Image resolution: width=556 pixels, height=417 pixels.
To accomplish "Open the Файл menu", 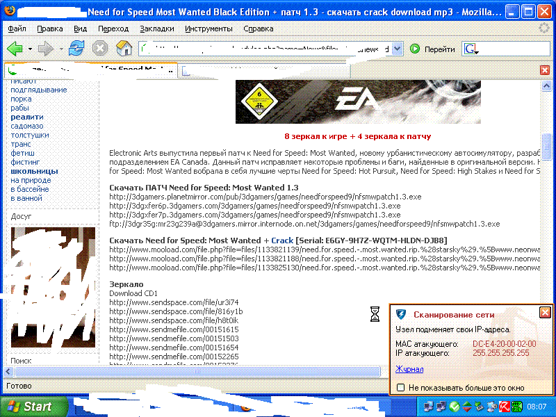I will point(17,28).
